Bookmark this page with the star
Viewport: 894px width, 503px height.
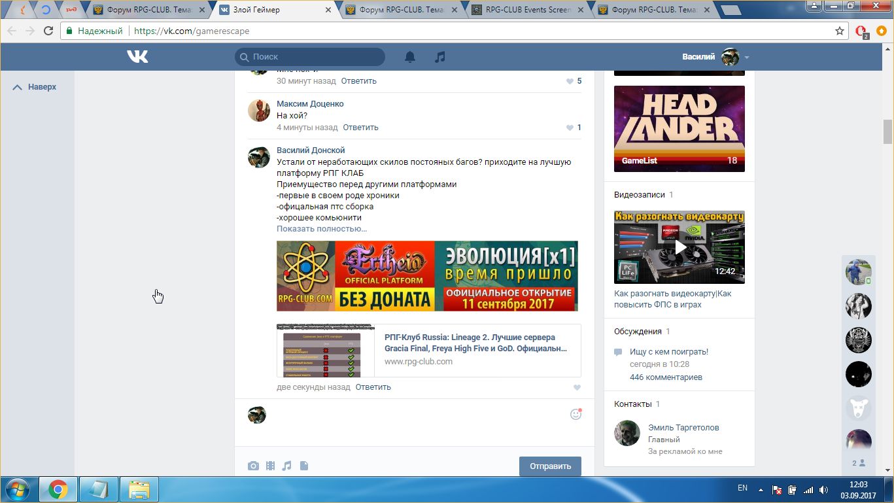[840, 31]
